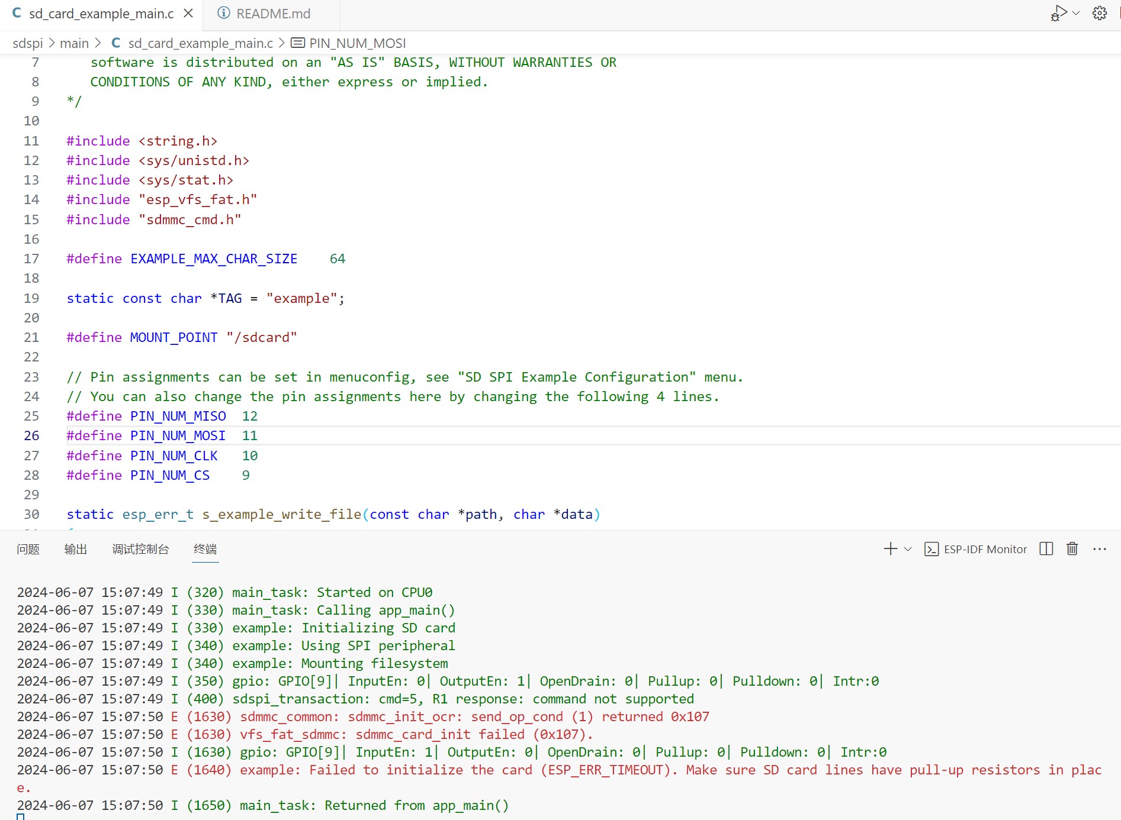
Task: Click the 'Failed to initialize the card' error line
Action: pos(559,779)
